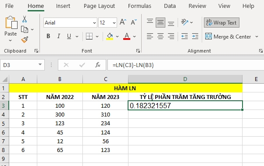Image resolution: width=264 pixels, height=166 pixels.
Task: Open font color palette arrow
Action: (134, 36)
